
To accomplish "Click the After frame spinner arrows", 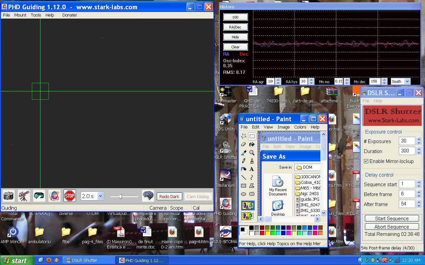I will [419, 204].
